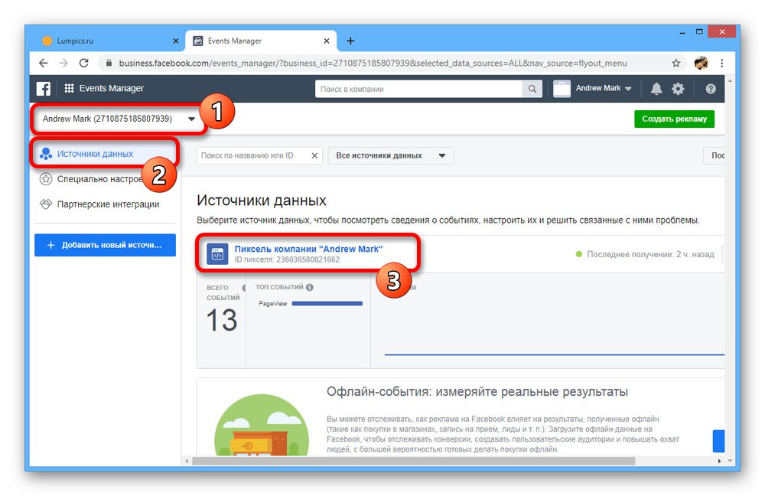Viewport: 765px width, 496px height.
Task: Click the Facebook logo icon
Action: coord(44,88)
